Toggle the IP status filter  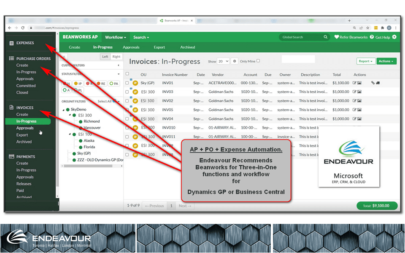pyautogui.click(x=78, y=83)
